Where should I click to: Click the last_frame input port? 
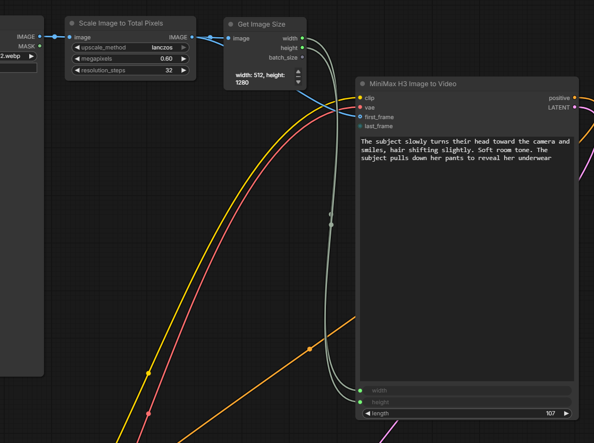360,126
